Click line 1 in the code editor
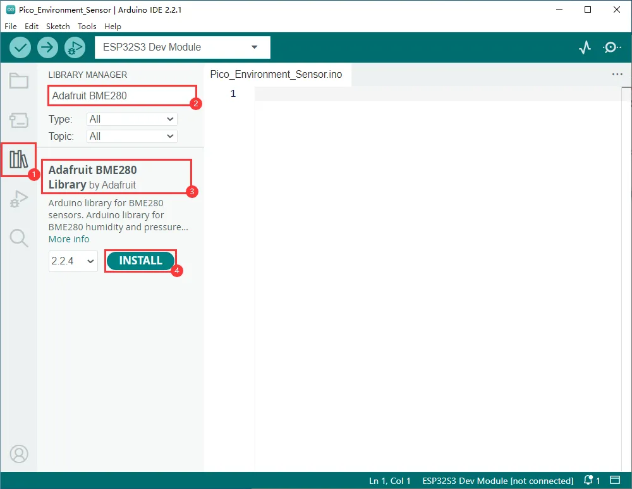The width and height of the screenshot is (632, 489). tap(438, 94)
